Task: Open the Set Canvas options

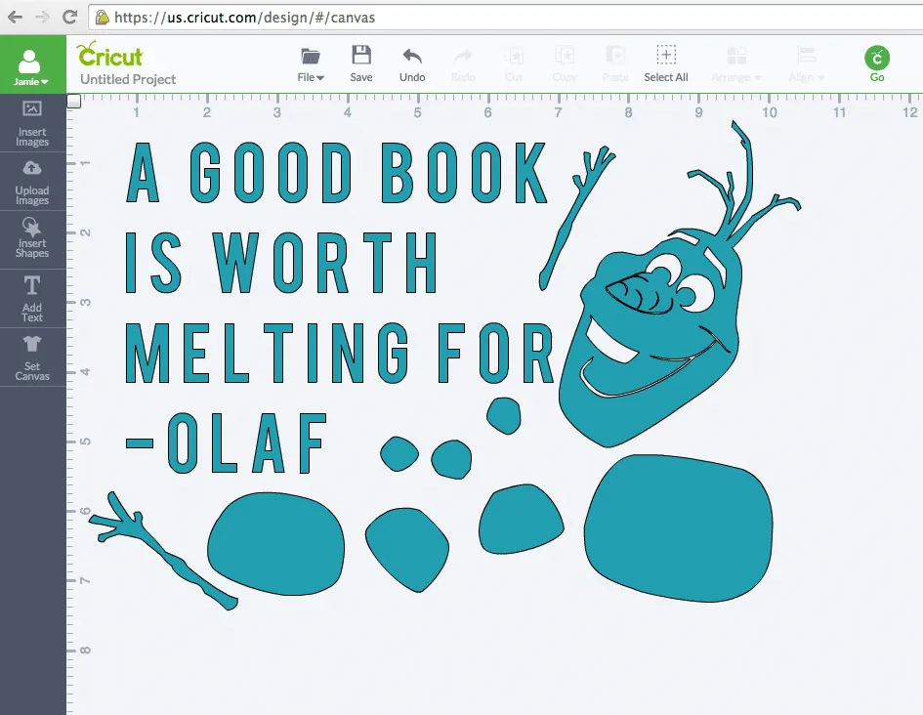Action: [x=32, y=356]
